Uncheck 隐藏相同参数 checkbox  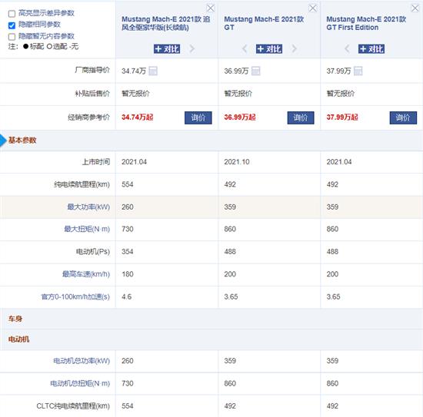pos(12,25)
